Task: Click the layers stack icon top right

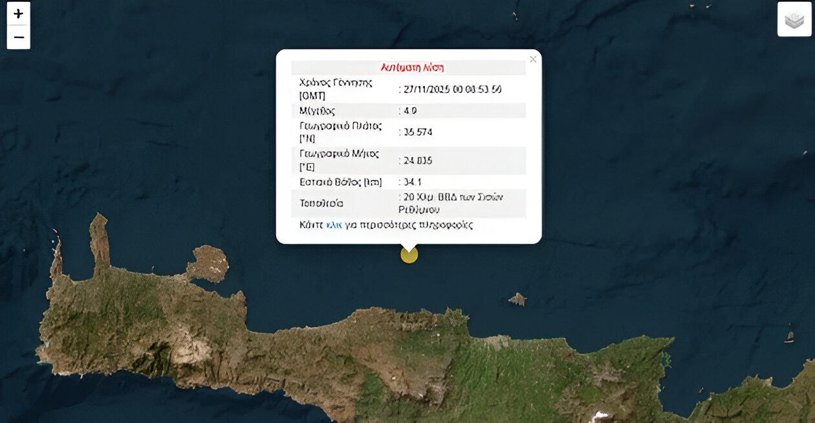Action: tap(794, 19)
